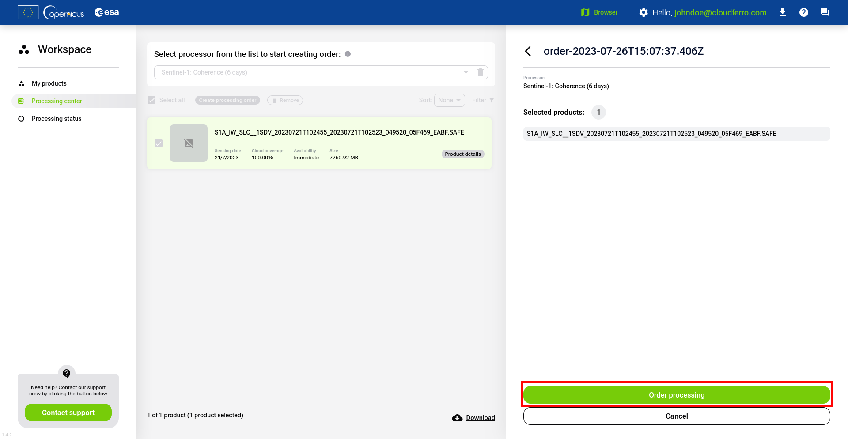848x439 pixels.
Task: Expand the Filter options
Action: (483, 100)
